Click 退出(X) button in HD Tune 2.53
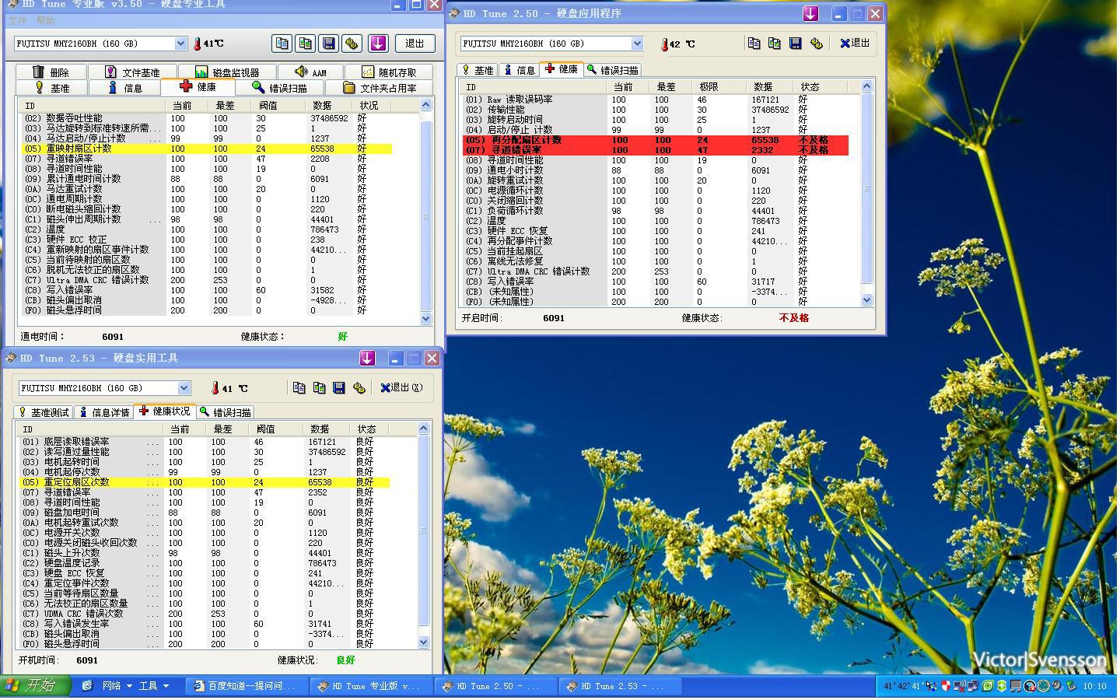Viewport: 1120px width, 700px height. pos(401,387)
